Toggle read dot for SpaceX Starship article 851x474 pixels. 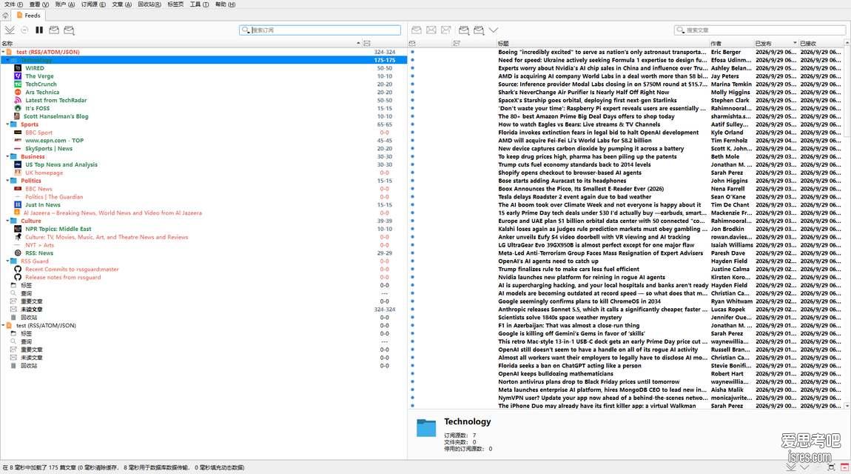tap(412, 101)
